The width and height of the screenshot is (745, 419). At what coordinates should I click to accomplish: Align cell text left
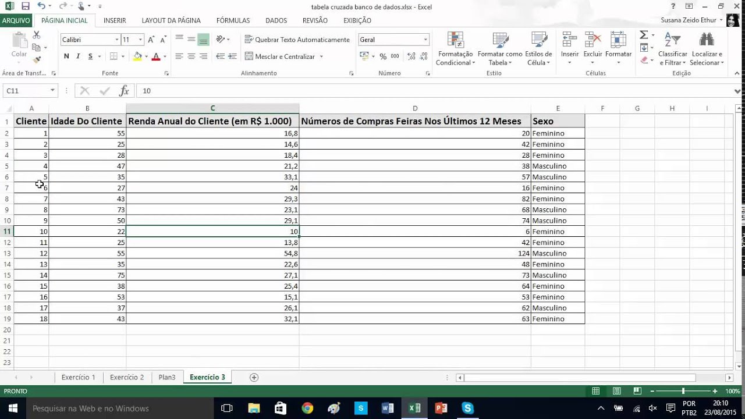click(x=179, y=56)
